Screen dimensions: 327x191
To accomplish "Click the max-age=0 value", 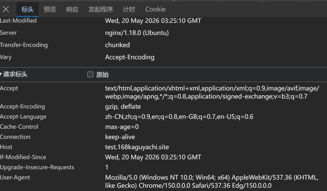I will [122, 127].
